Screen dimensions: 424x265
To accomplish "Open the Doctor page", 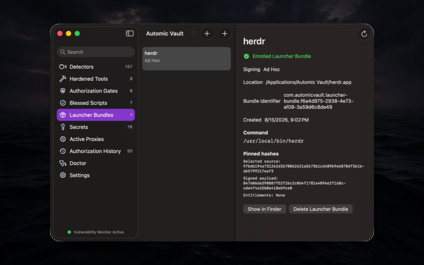I will 96,163.
